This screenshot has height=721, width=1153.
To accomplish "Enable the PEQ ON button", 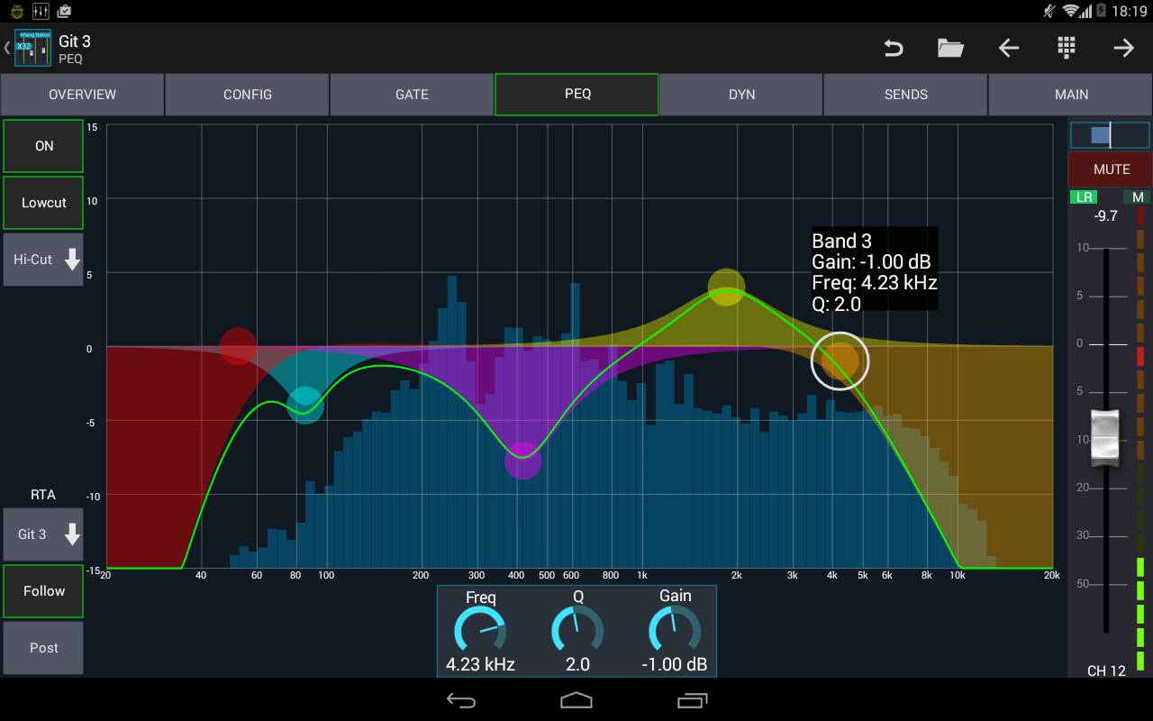I will click(42, 145).
